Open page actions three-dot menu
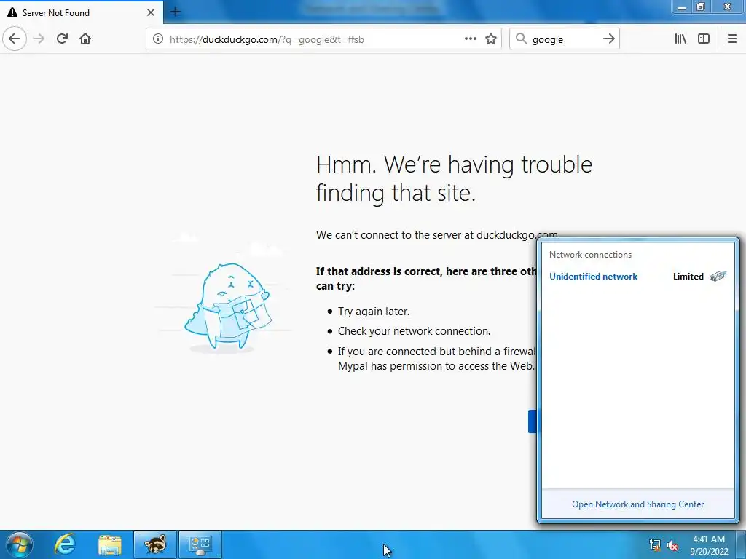This screenshot has width=746, height=559. click(x=471, y=39)
